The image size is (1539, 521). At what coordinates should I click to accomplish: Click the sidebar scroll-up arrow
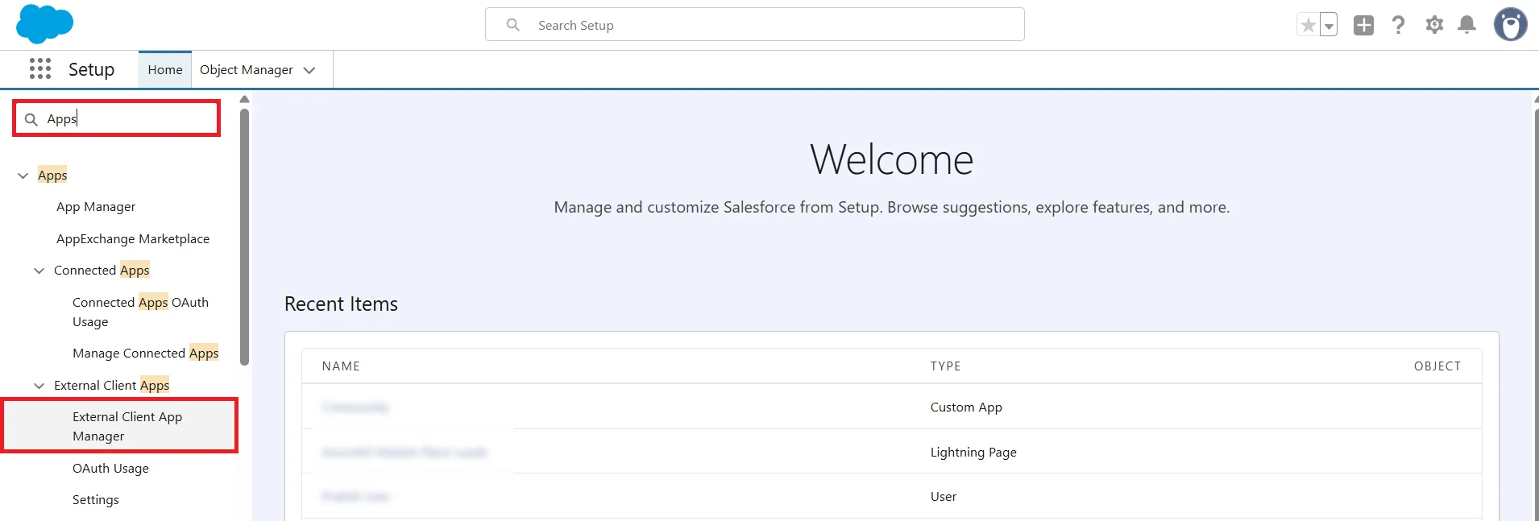[x=244, y=99]
